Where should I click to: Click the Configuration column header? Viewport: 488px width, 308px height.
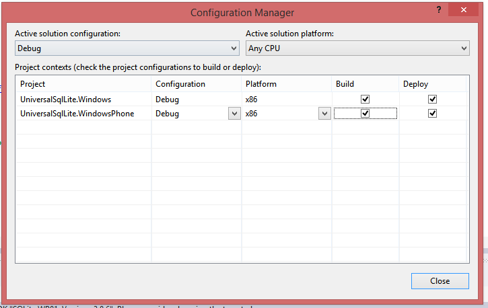click(197, 84)
